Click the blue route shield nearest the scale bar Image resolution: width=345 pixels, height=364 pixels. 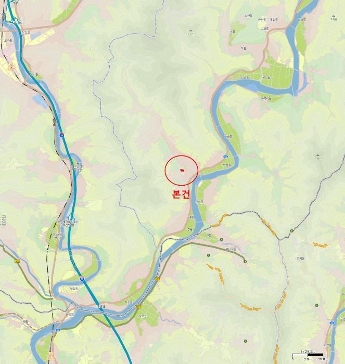click(332, 323)
